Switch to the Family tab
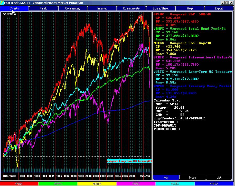Screen dimensions: 235x186 (43, 8)
